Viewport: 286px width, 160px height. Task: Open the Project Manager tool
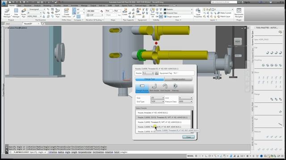point(7,13)
